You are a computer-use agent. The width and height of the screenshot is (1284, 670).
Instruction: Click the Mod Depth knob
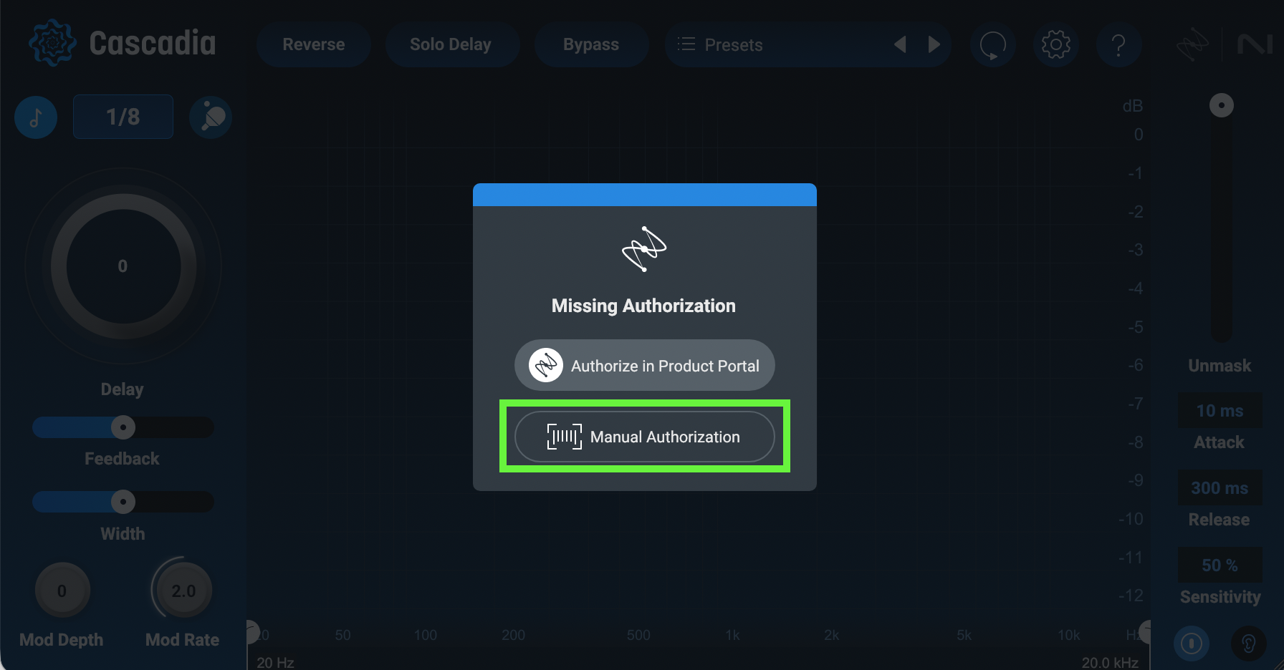point(62,591)
